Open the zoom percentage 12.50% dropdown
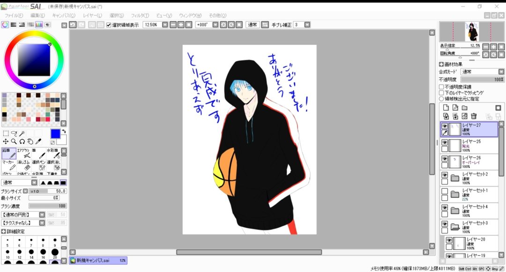506x272 pixels. (165, 25)
